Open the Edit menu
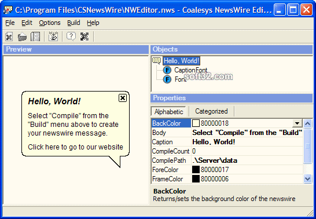Screen dimensions: 316x219 click(27, 23)
